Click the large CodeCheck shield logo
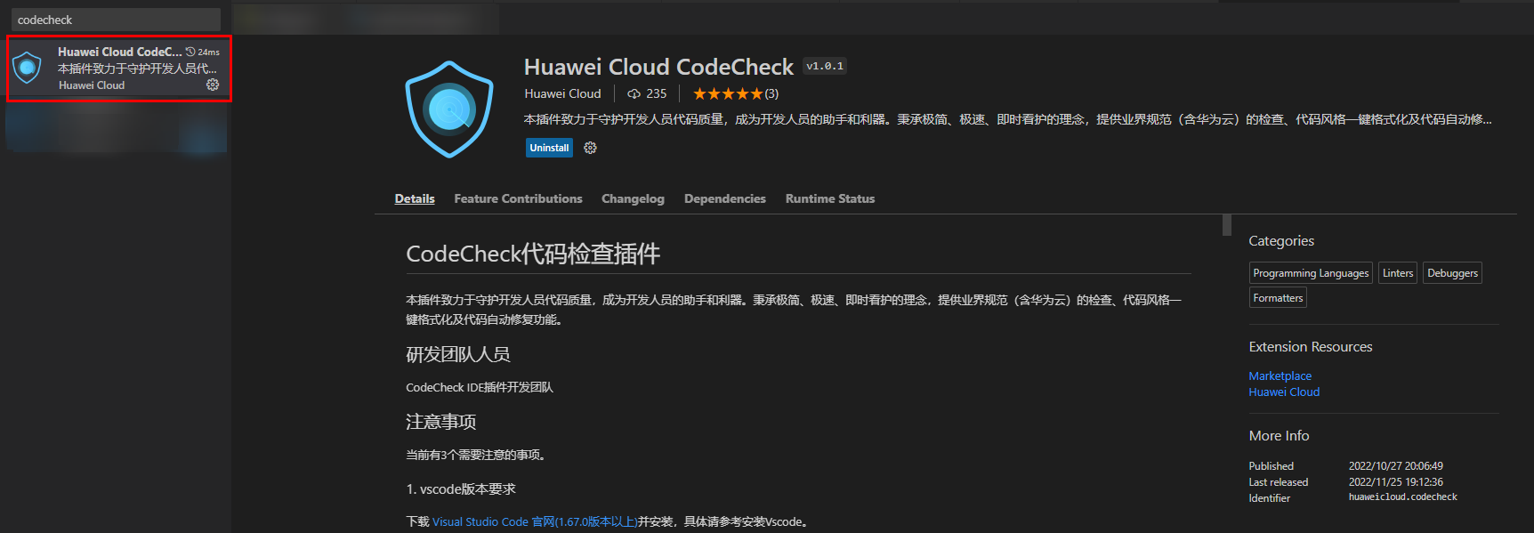The image size is (1534, 533). (x=449, y=109)
